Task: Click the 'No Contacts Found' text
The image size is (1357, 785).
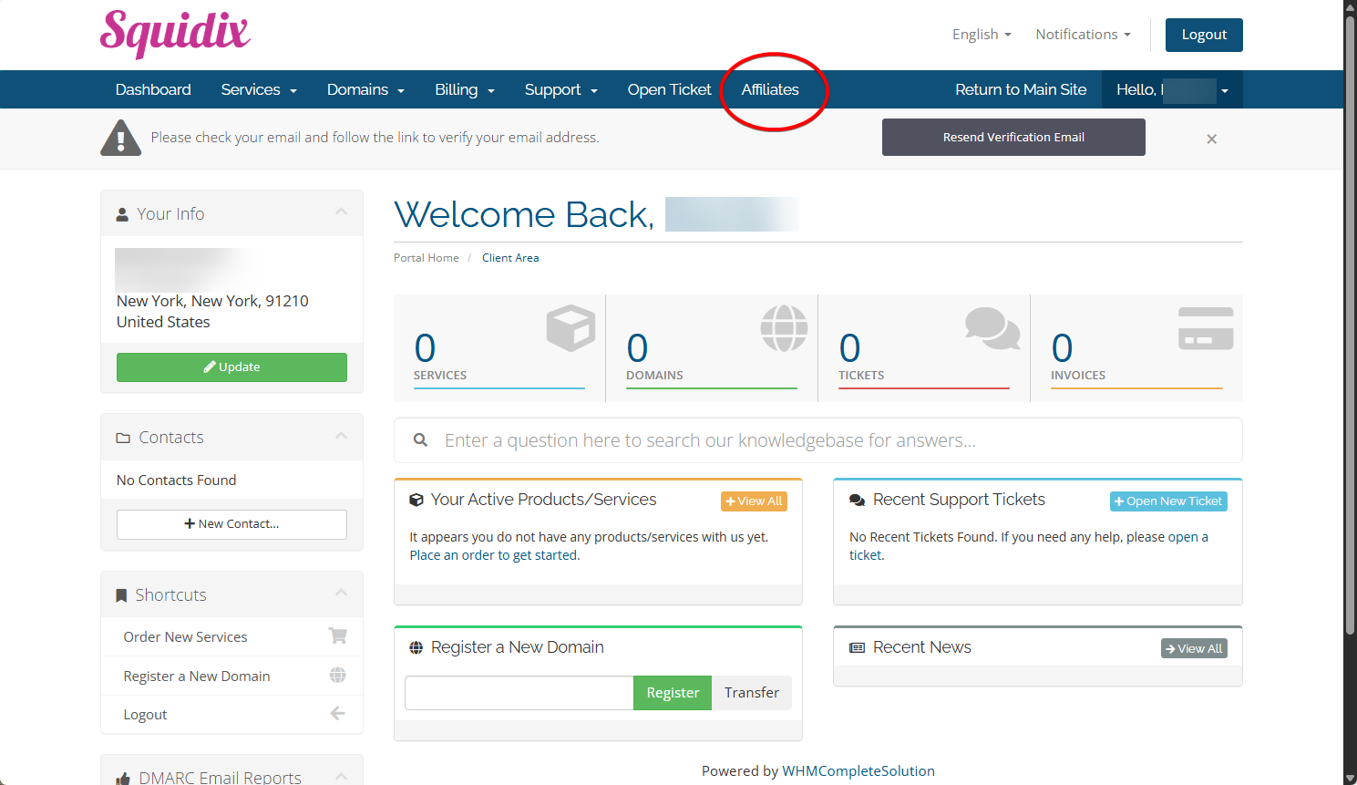Action: tap(176, 480)
